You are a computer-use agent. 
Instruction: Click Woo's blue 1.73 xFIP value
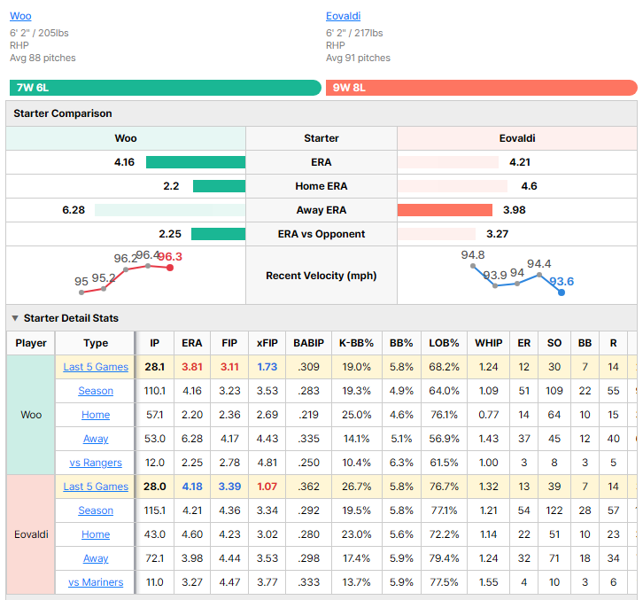[x=267, y=367]
